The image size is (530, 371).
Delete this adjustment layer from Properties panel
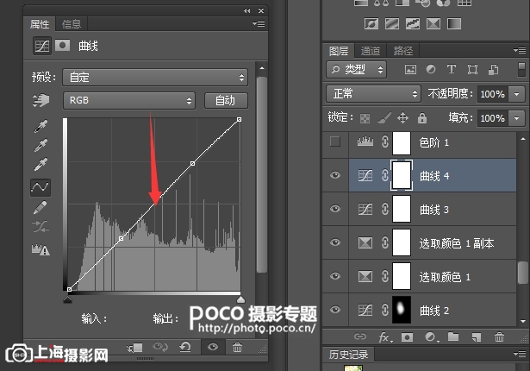point(237,348)
